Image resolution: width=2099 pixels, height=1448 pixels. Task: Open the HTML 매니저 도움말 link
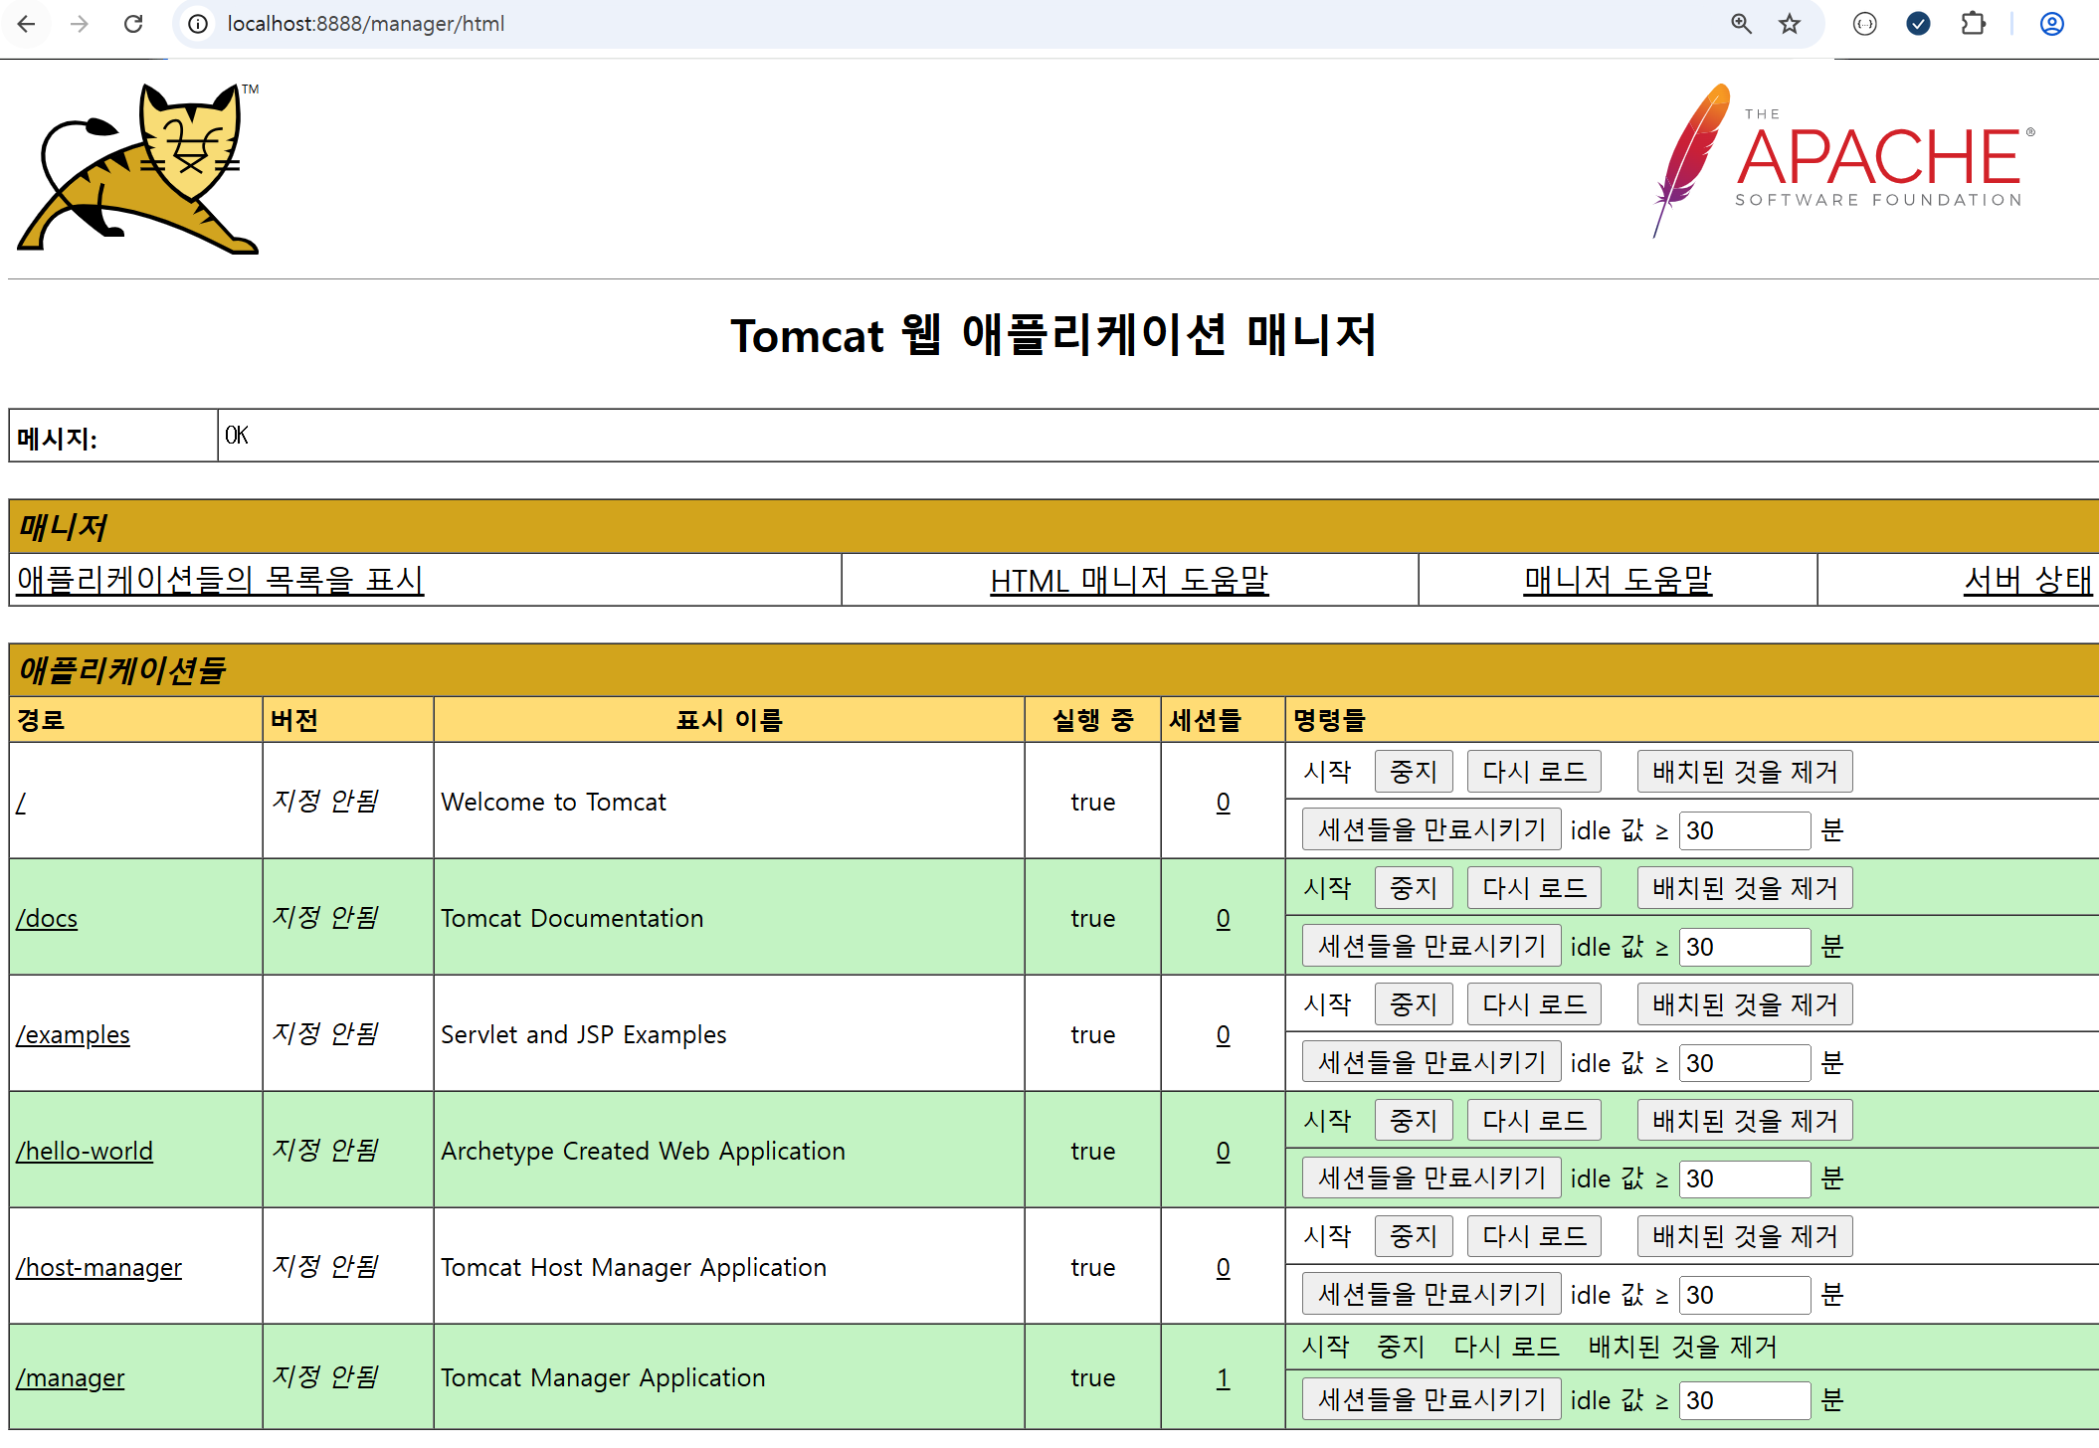pyautogui.click(x=1129, y=580)
